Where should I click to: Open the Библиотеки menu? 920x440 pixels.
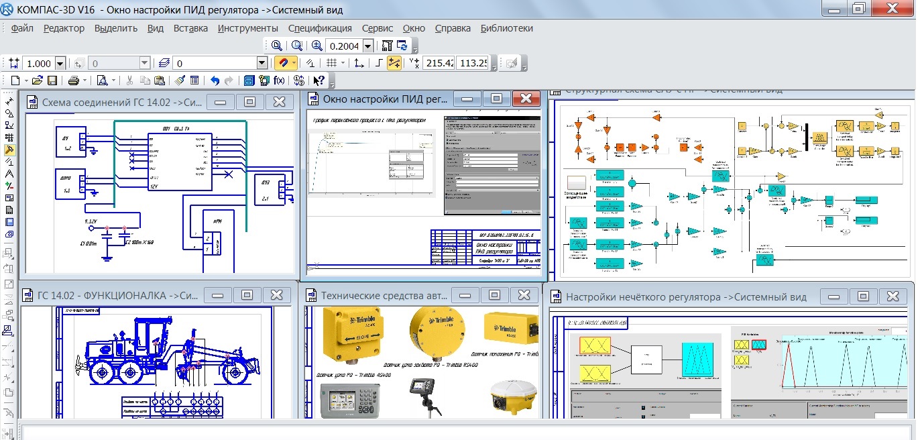pyautogui.click(x=506, y=28)
